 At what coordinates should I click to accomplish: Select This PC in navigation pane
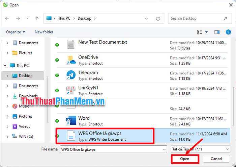[x=23, y=66]
